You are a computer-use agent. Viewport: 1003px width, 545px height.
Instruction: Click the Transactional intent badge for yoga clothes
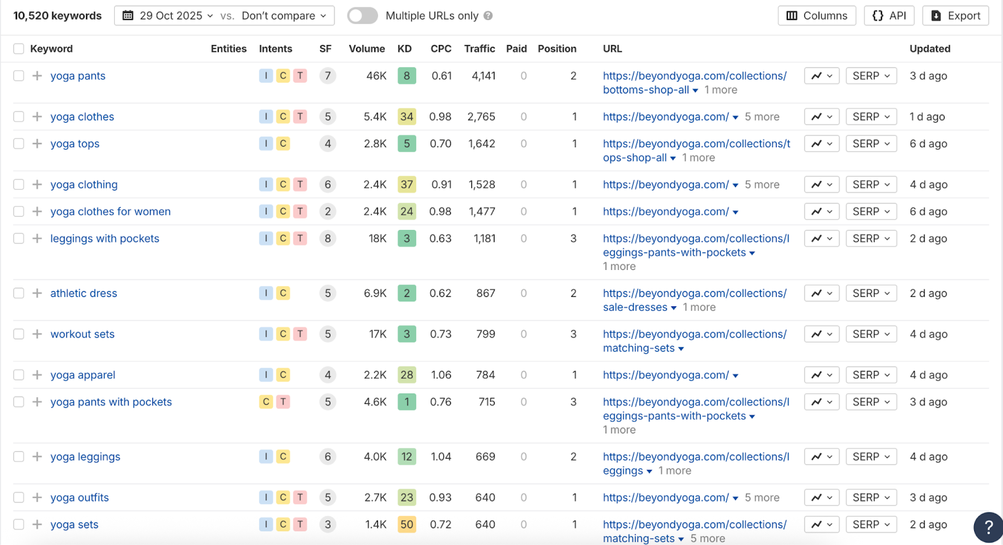pos(300,117)
